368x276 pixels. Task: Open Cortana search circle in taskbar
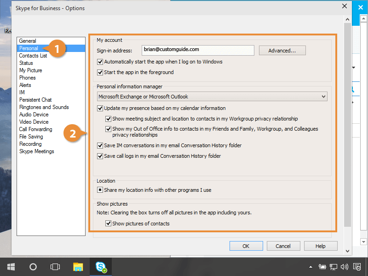point(33,267)
